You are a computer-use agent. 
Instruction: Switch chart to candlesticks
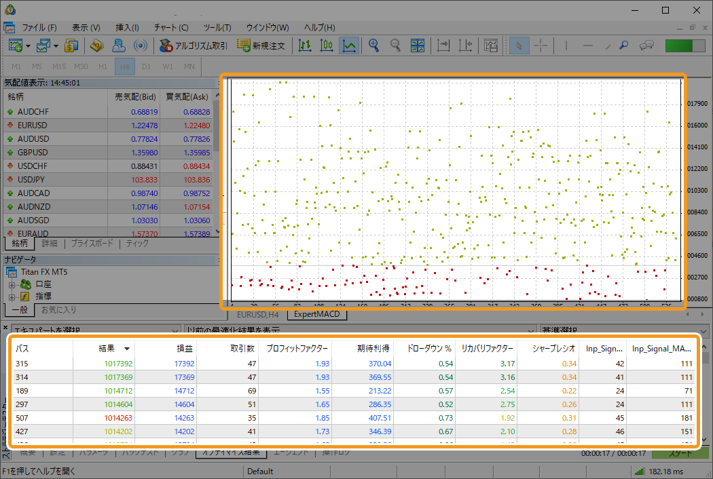[327, 45]
